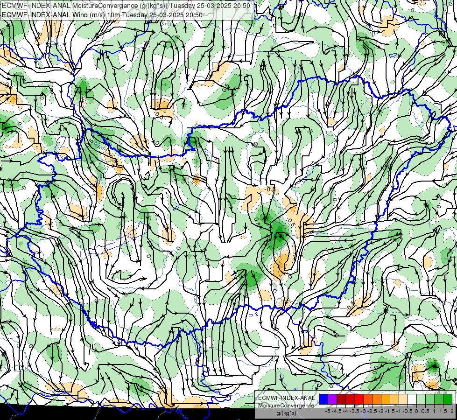The width and height of the screenshot is (457, 420).
Task: Select the white legend swatch near 0
Action: [412, 399]
